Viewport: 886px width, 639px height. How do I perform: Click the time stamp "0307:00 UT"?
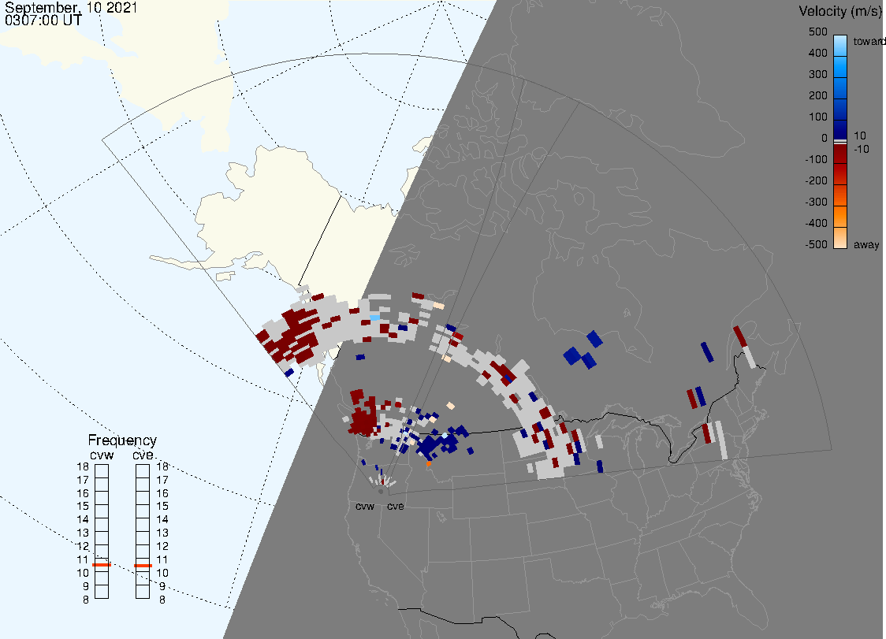(43, 20)
